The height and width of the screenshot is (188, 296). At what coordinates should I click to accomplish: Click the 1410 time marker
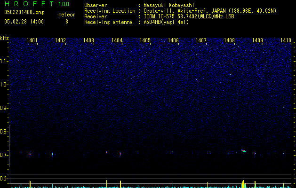point(286,40)
